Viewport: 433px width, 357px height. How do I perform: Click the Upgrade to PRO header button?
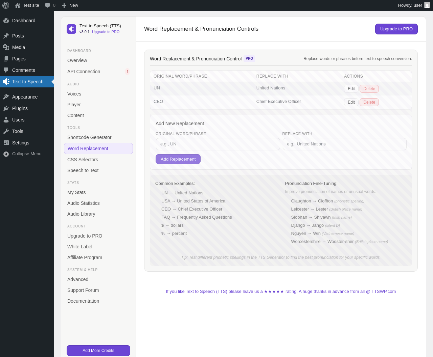[396, 29]
